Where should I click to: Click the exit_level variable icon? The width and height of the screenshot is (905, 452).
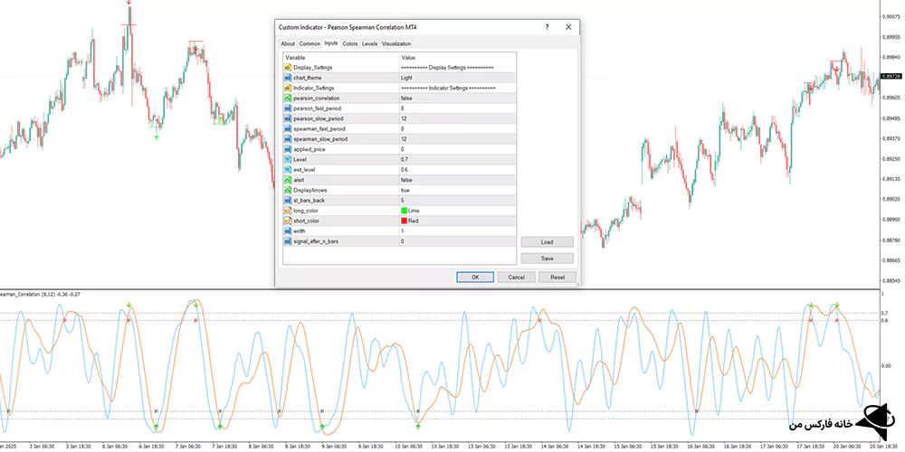288,170
